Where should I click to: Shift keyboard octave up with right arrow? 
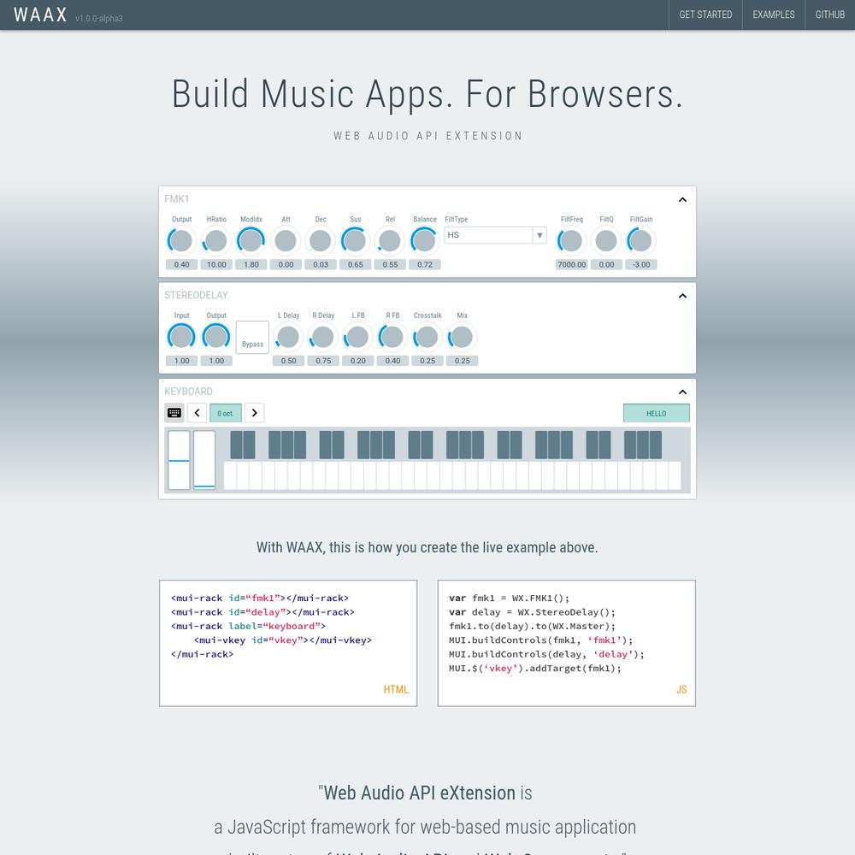254,413
